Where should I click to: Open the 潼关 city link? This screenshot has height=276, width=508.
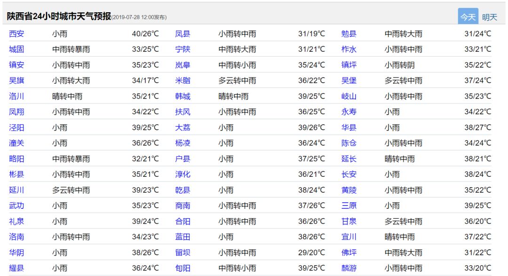coord(16,143)
